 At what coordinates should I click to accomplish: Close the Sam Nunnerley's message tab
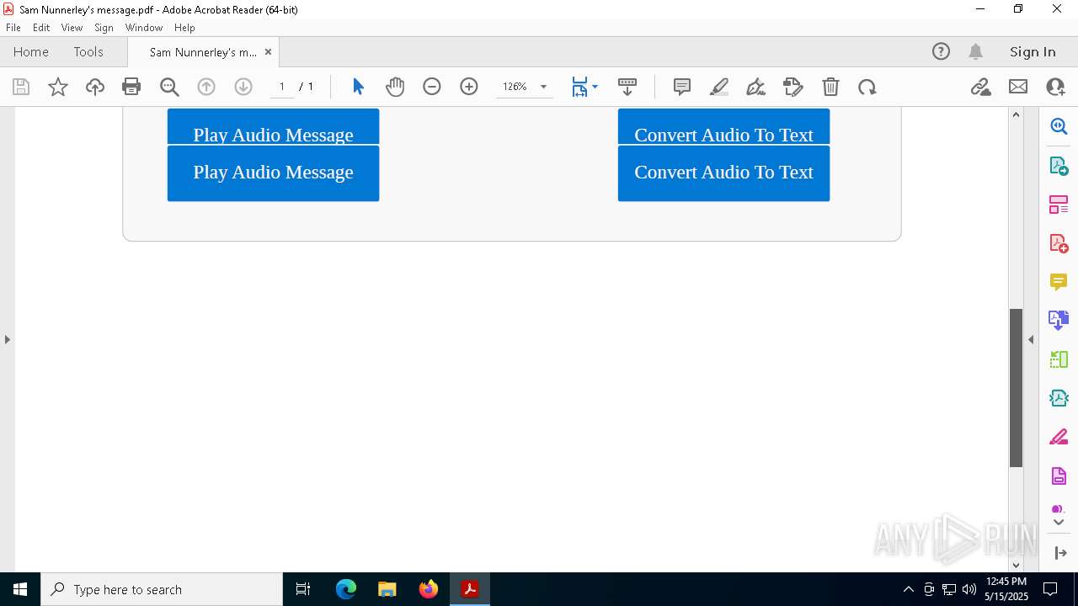268,51
